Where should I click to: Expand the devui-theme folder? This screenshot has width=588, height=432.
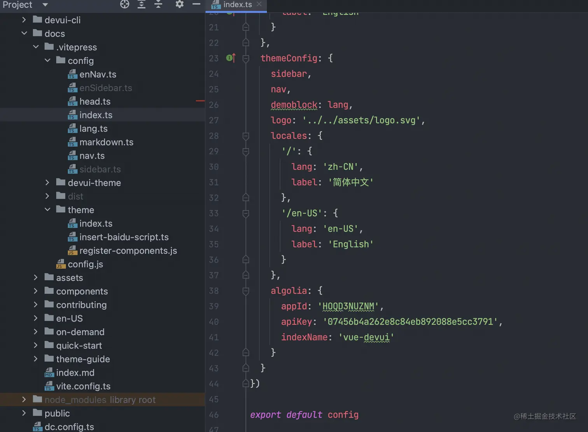[x=47, y=183]
